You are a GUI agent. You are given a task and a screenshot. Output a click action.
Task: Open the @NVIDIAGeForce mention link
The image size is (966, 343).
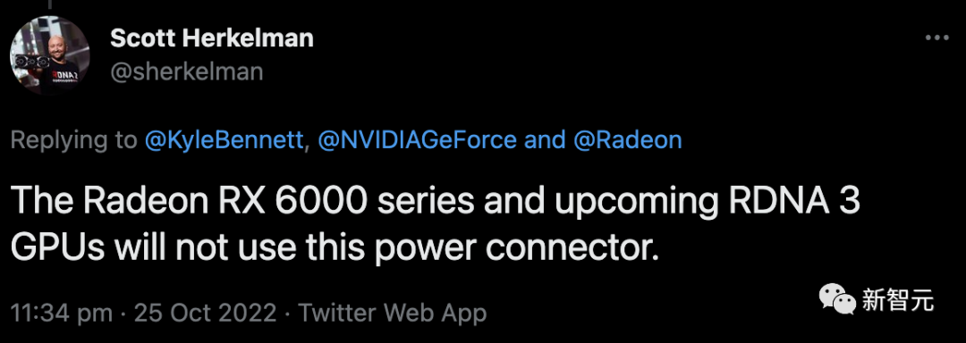[x=417, y=141]
